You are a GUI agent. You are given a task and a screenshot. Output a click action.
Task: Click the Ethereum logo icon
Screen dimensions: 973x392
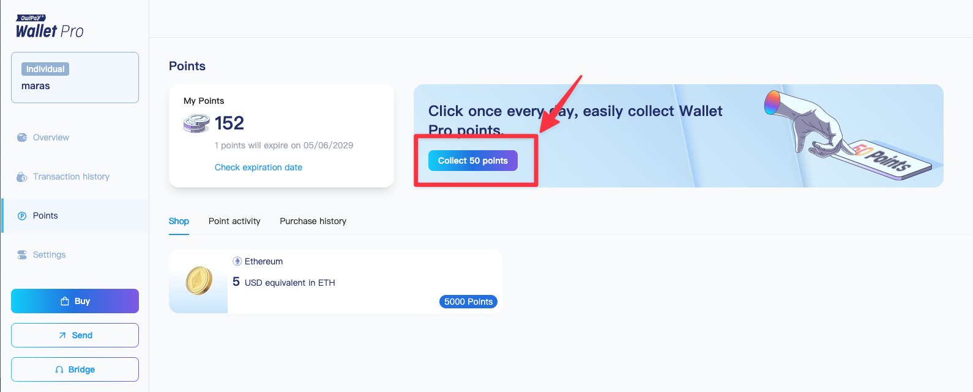pos(237,261)
